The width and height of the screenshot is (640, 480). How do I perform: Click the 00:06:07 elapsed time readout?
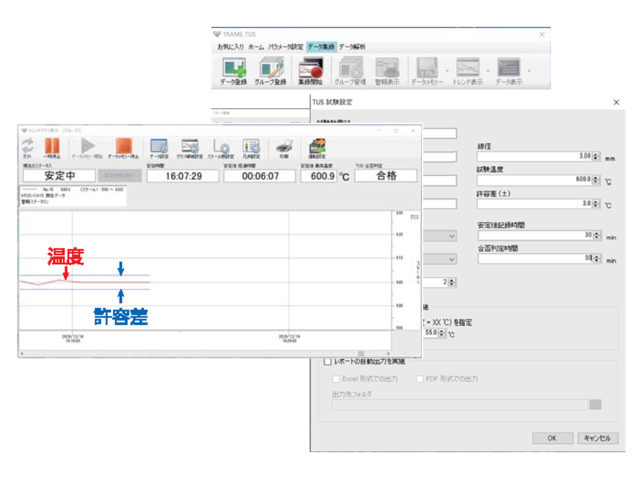point(260,176)
